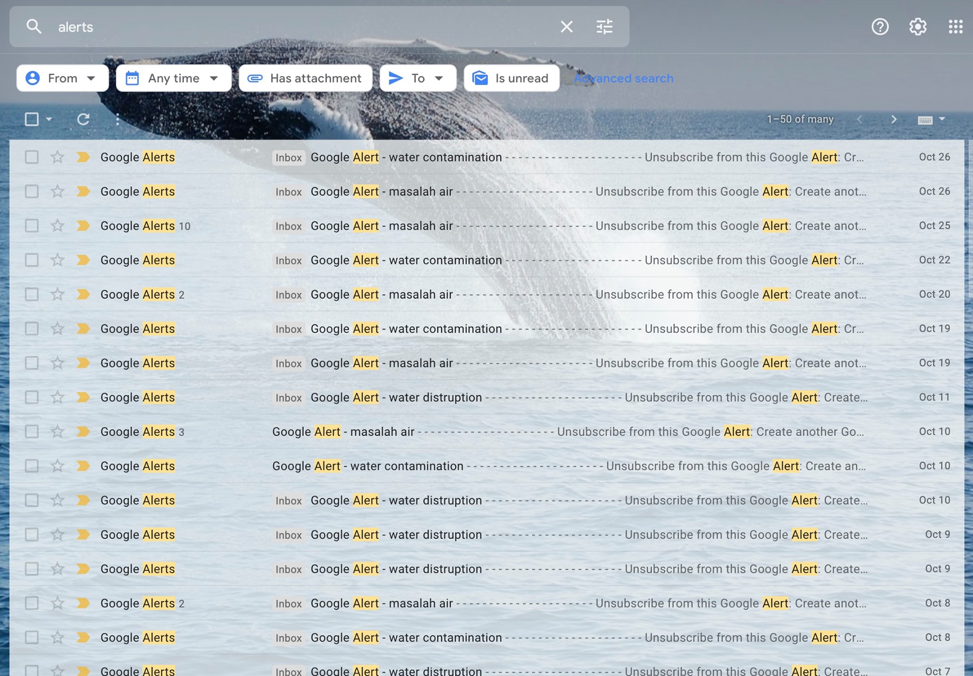Viewport: 973px width, 676px height.
Task: Star the Oct 11 water distruption email
Action: (57, 397)
